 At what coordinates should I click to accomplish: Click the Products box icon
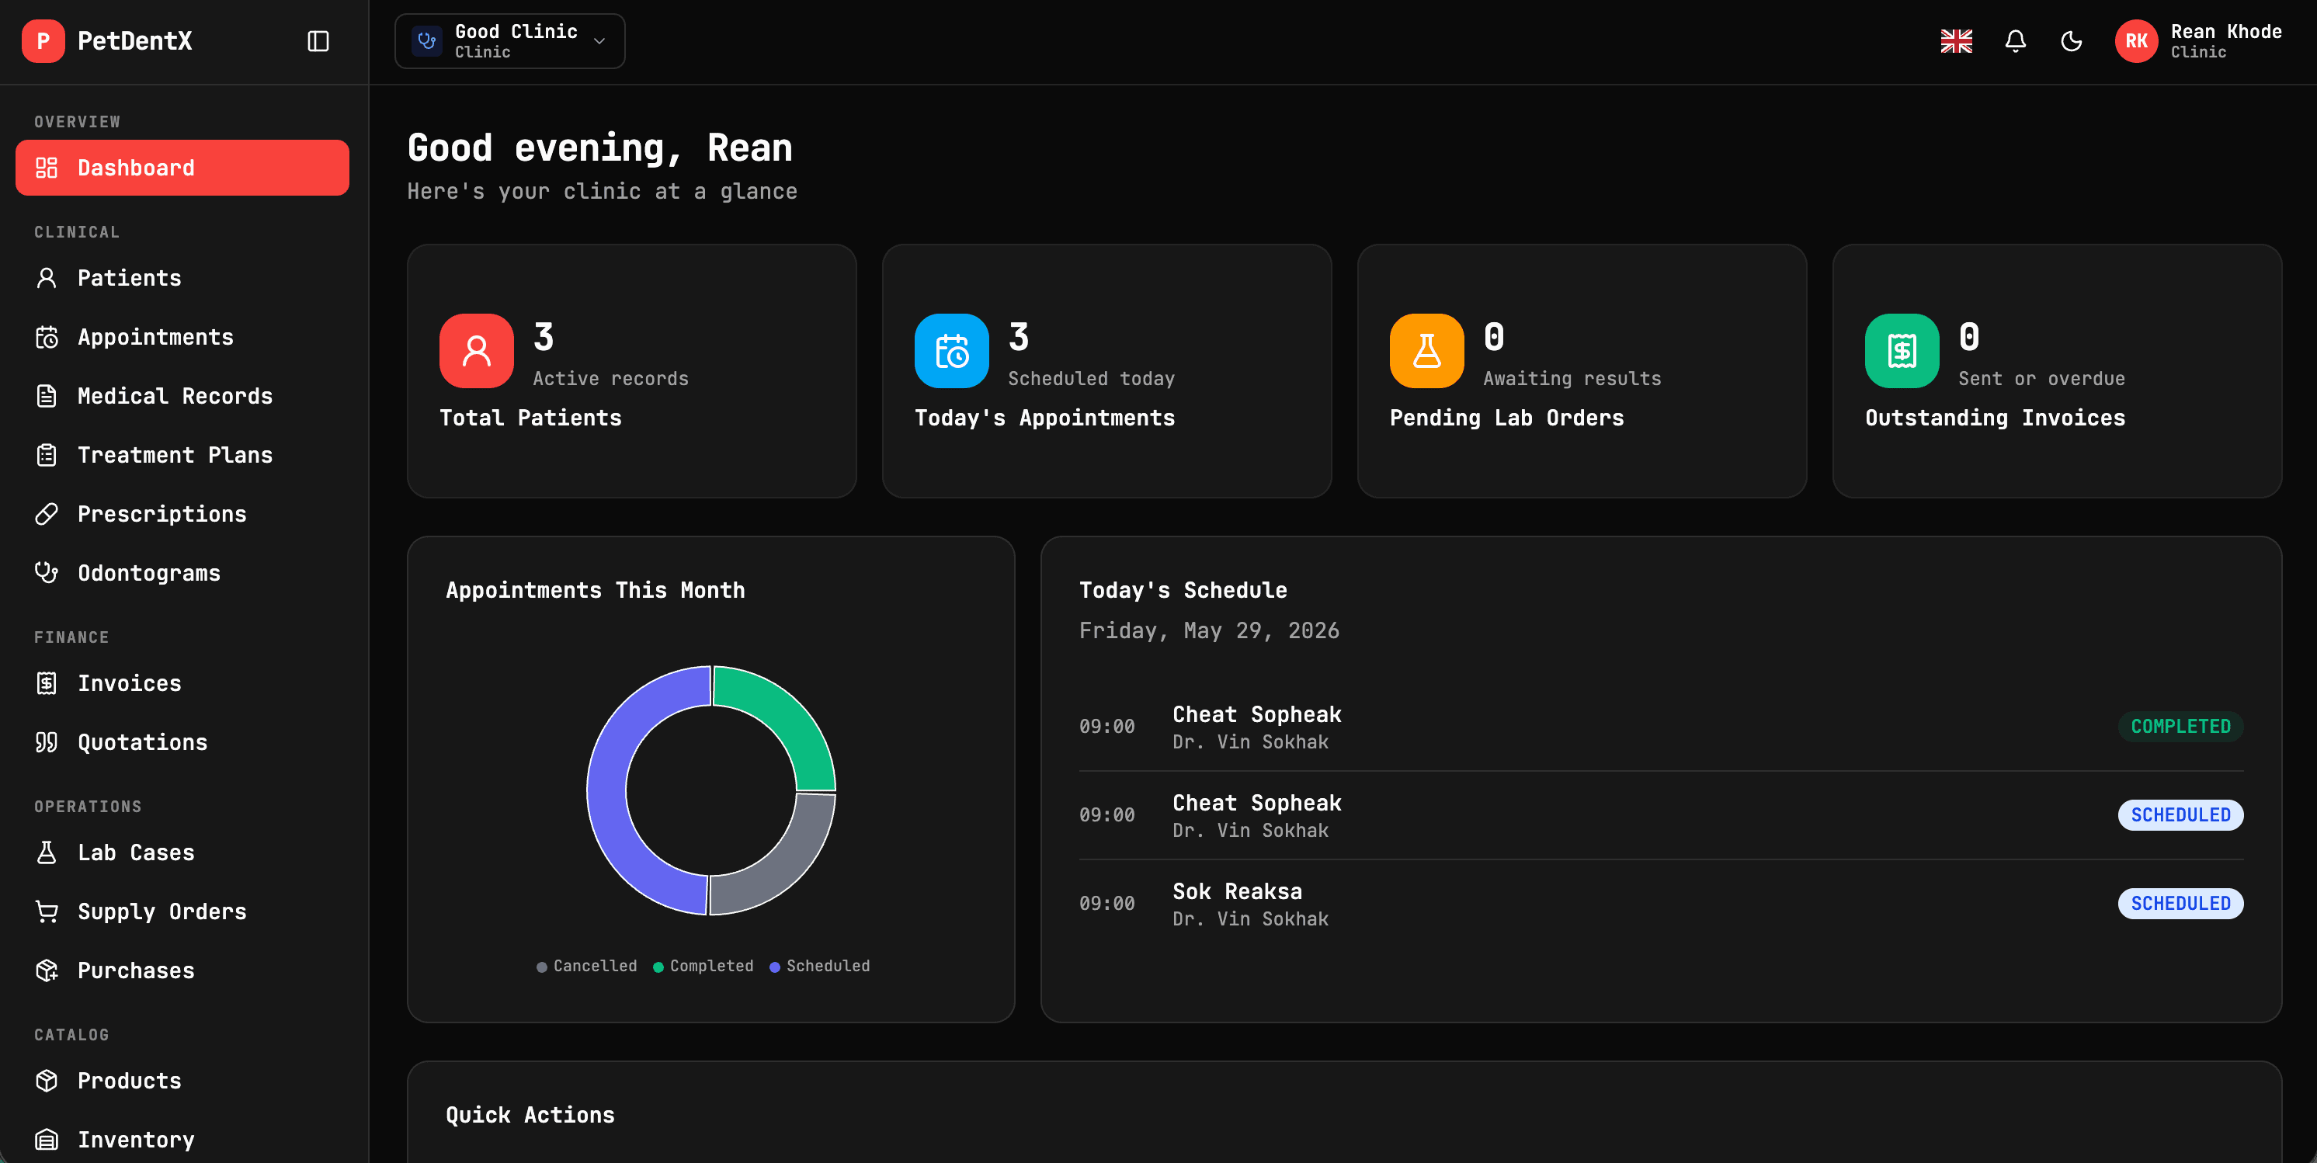click(47, 1080)
